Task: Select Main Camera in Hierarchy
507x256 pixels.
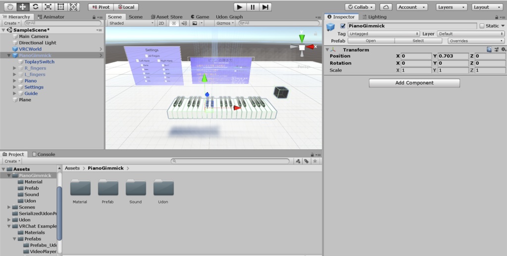Action: 34,37
